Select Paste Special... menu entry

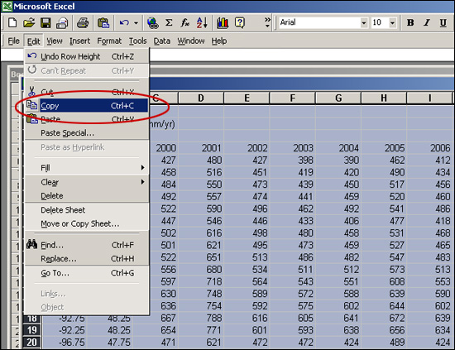coord(67,133)
